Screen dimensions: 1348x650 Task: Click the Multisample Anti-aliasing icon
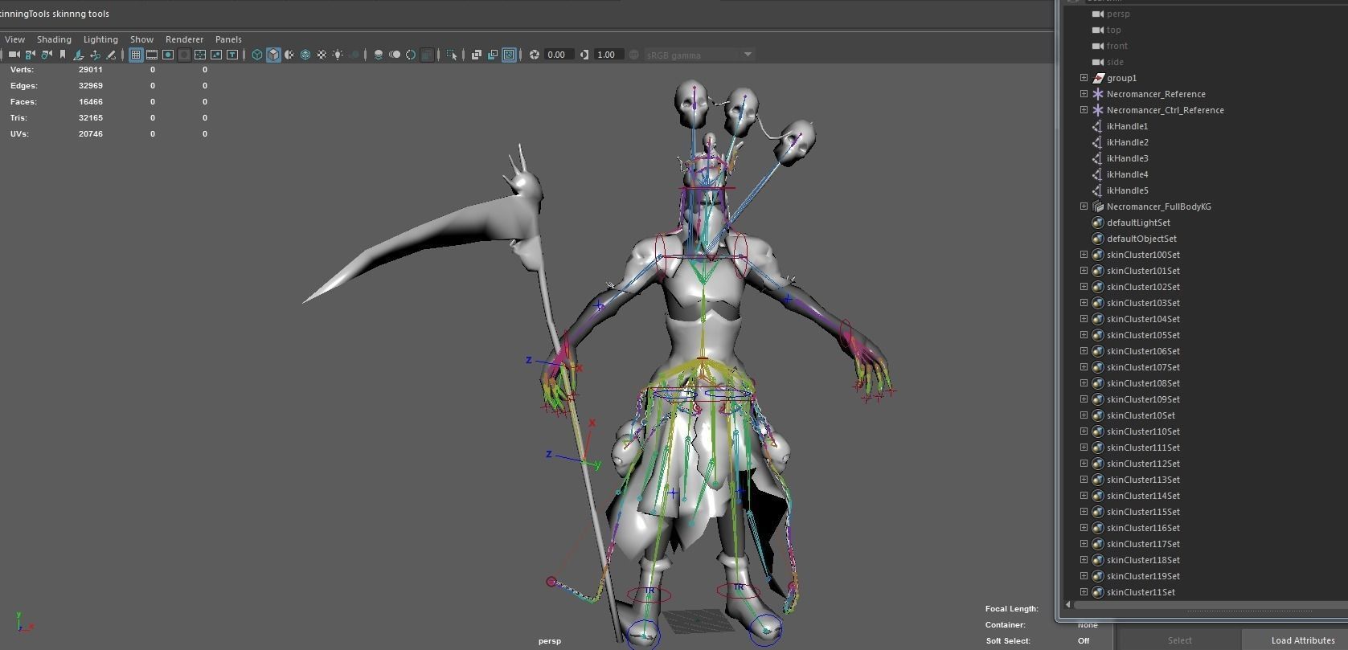(x=411, y=55)
